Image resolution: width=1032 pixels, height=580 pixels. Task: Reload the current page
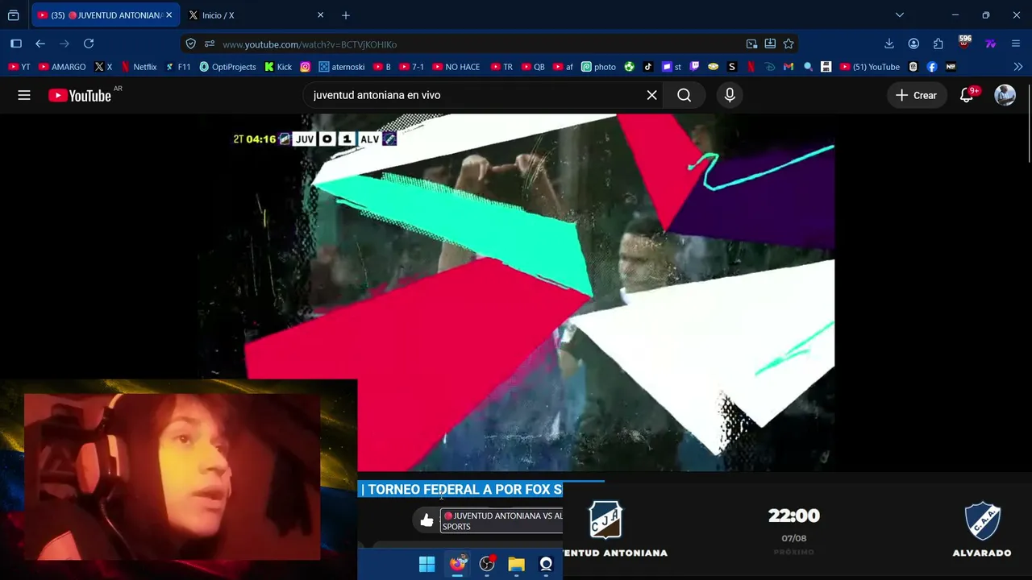pyautogui.click(x=89, y=43)
